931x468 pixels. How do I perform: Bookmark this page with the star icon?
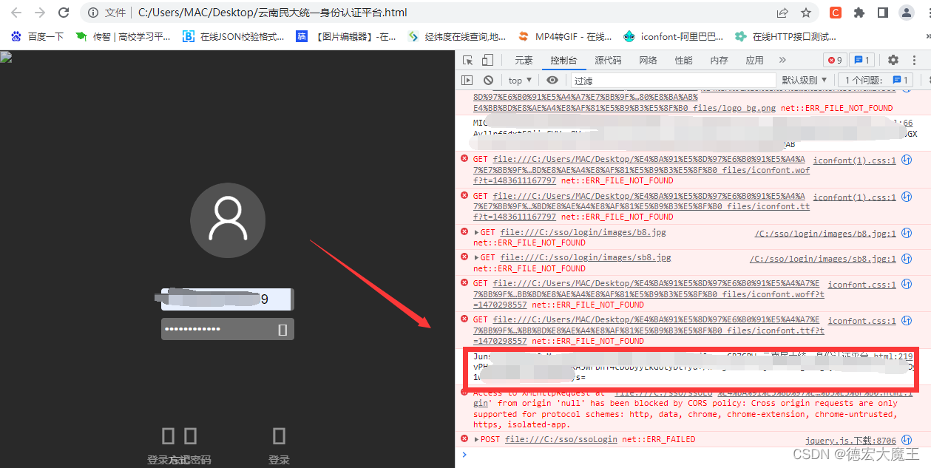tap(805, 13)
